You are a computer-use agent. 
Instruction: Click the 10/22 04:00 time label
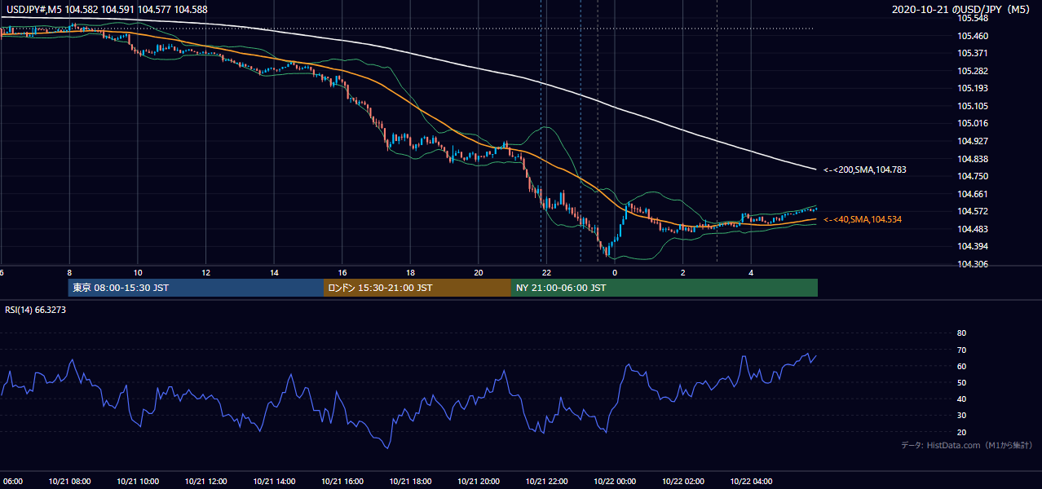coord(751,481)
